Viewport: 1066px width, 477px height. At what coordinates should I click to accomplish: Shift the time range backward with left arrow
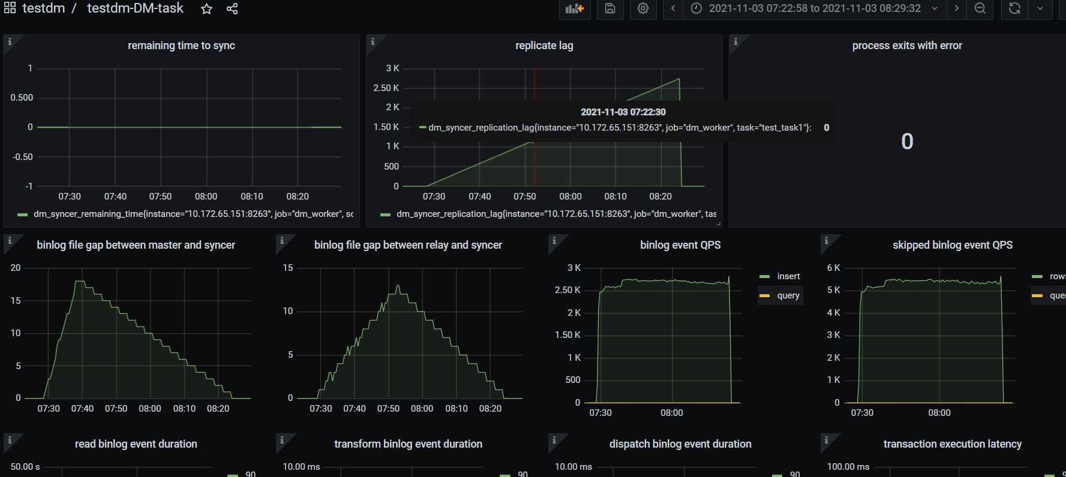673,8
